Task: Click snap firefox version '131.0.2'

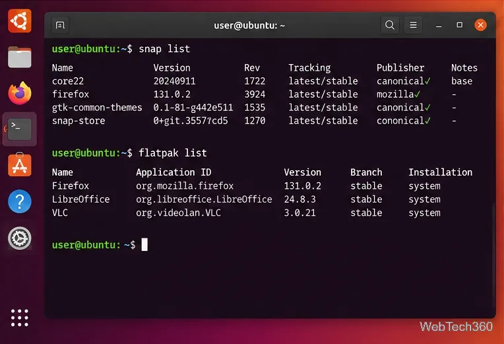Action: click(172, 94)
